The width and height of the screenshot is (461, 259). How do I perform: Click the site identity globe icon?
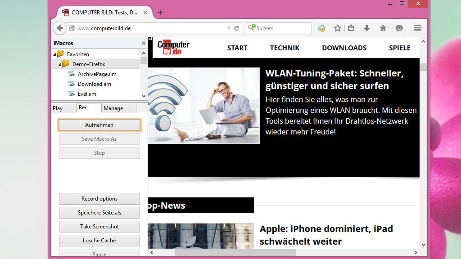(x=72, y=28)
